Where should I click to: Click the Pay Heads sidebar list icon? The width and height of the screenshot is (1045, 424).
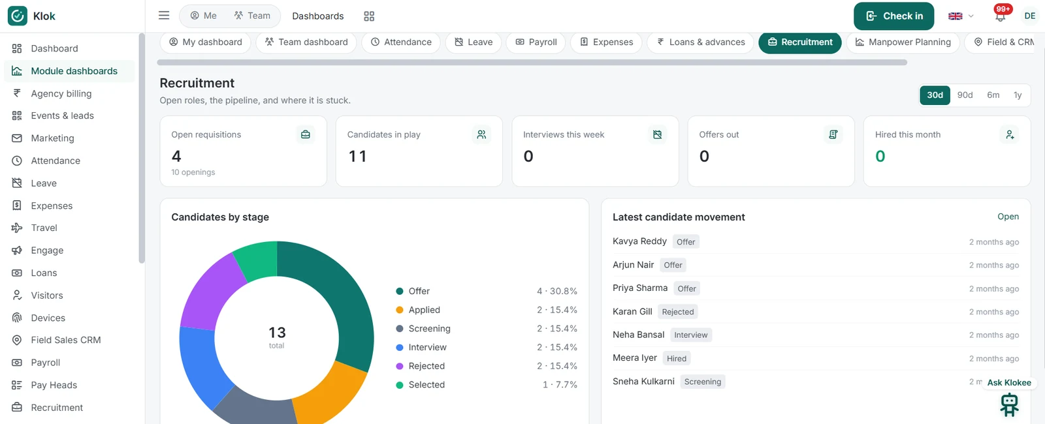(x=17, y=385)
